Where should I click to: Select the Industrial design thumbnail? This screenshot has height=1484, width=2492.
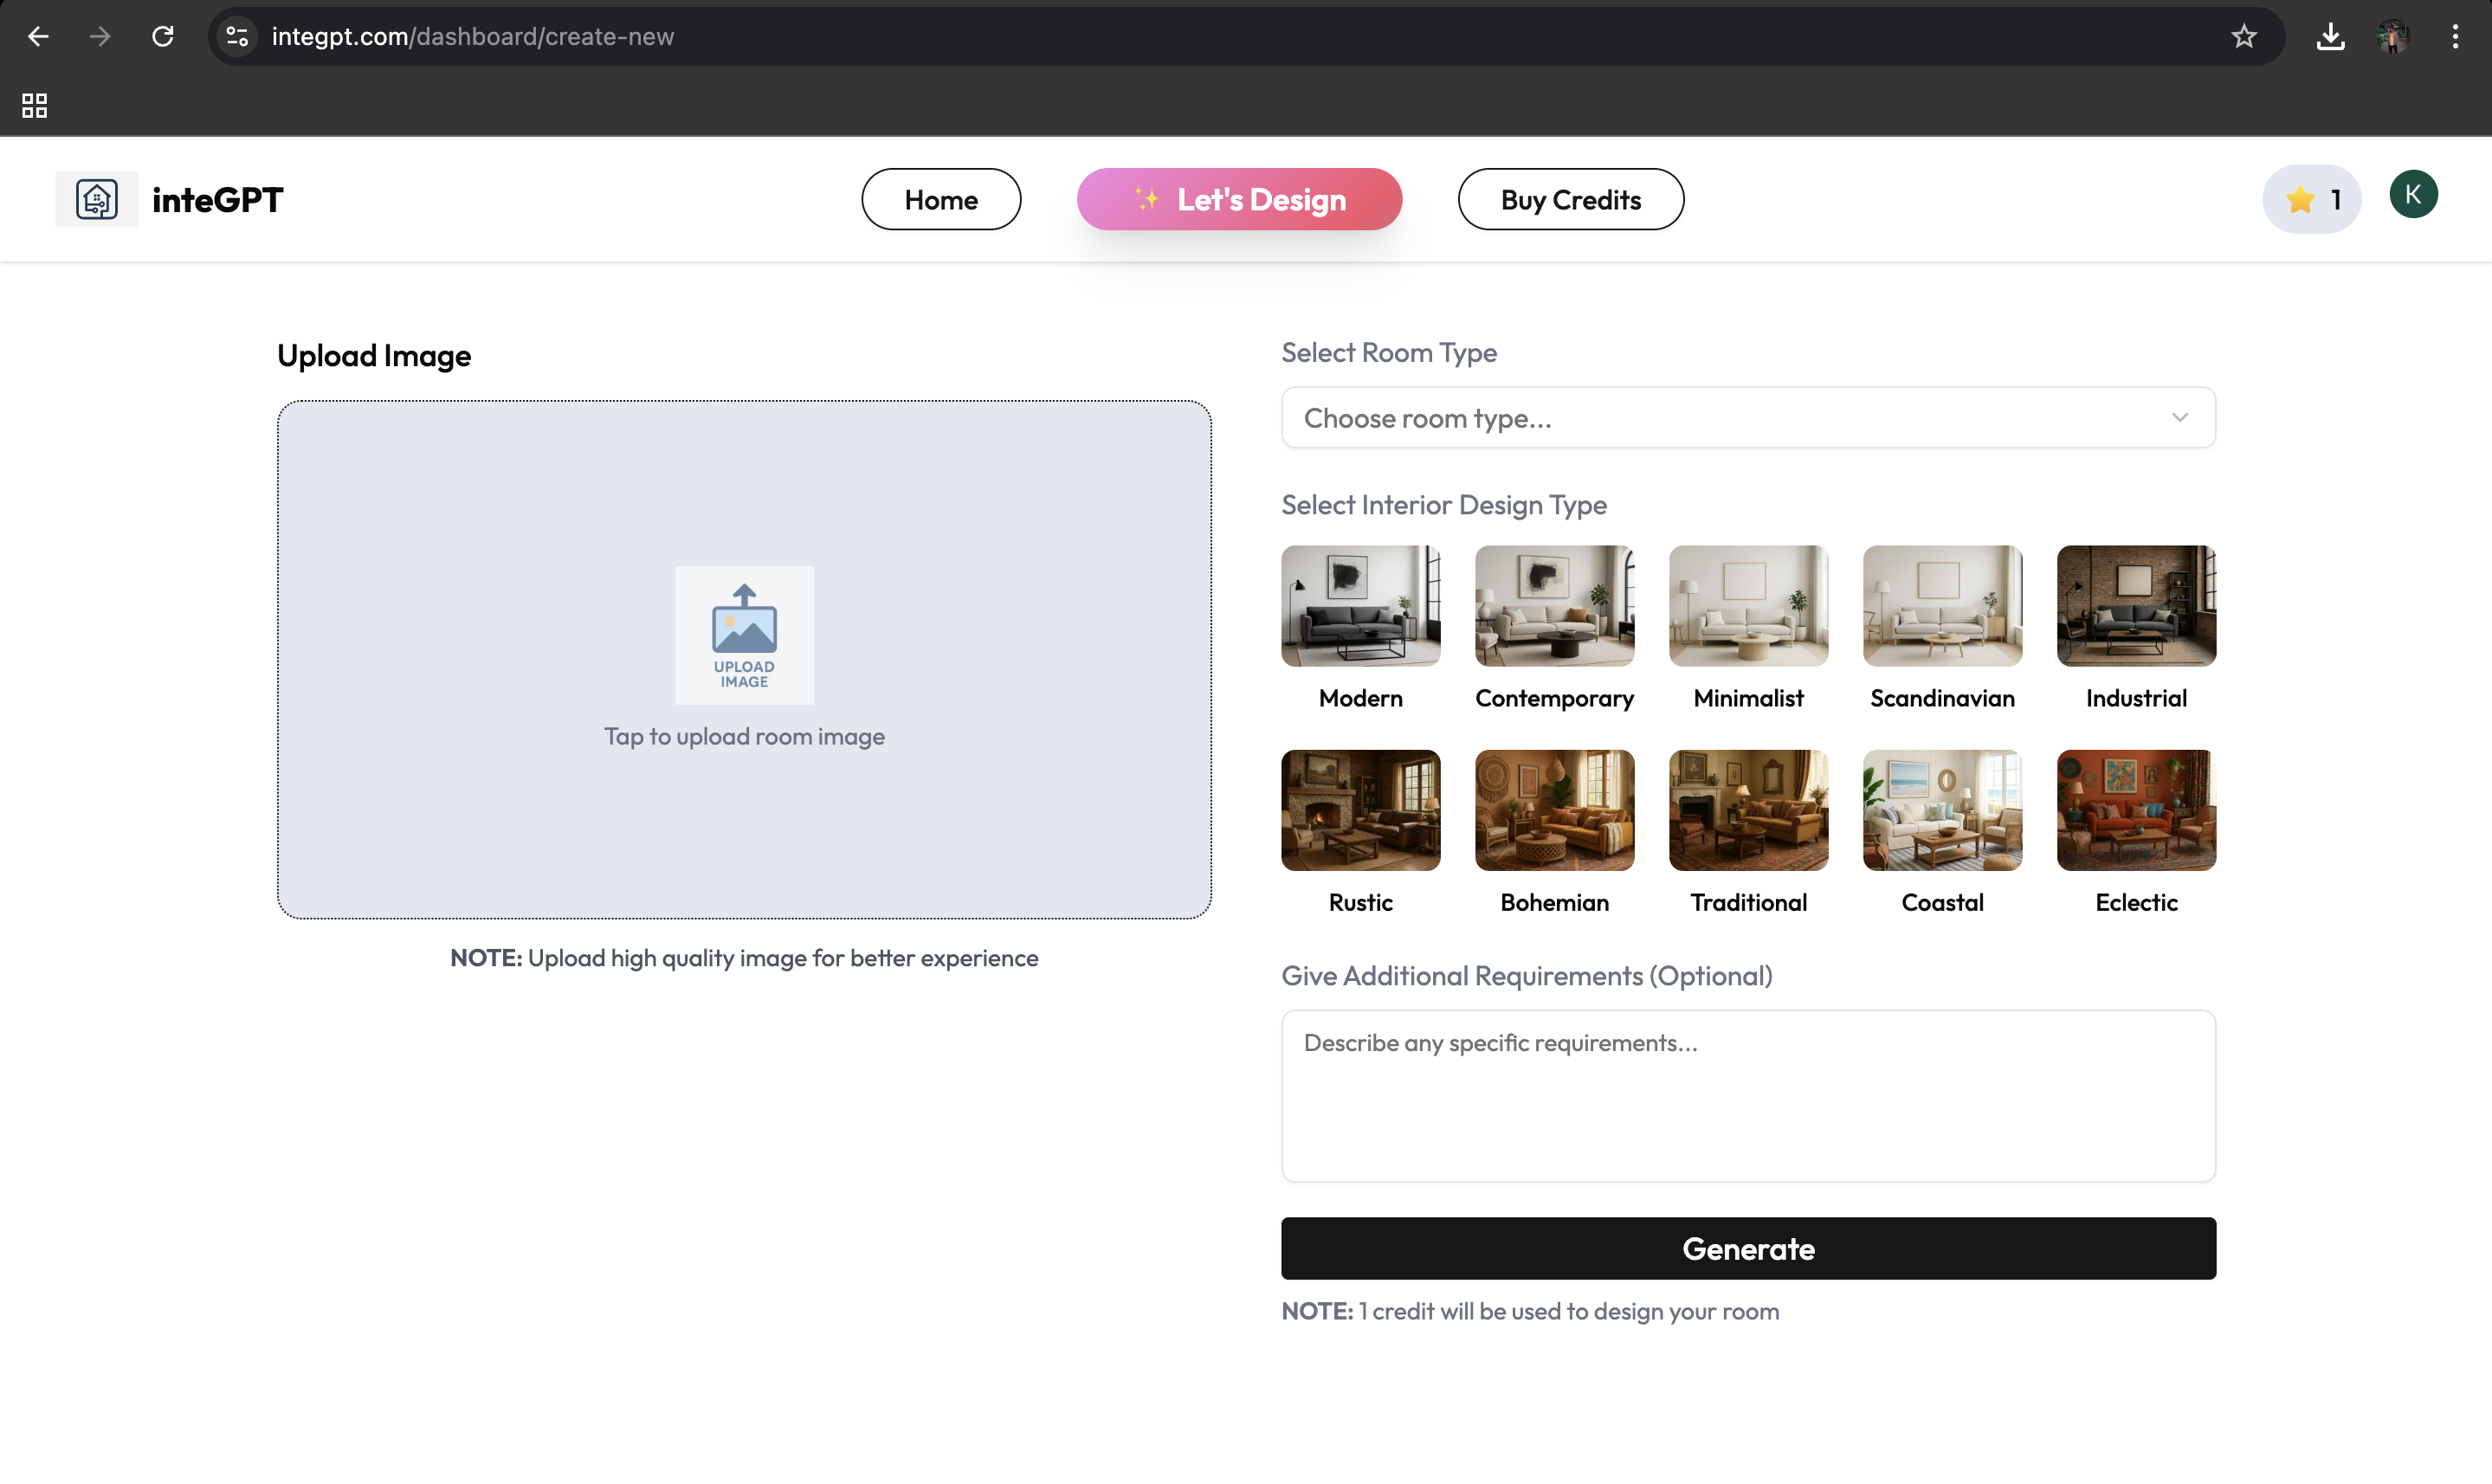[2135, 606]
